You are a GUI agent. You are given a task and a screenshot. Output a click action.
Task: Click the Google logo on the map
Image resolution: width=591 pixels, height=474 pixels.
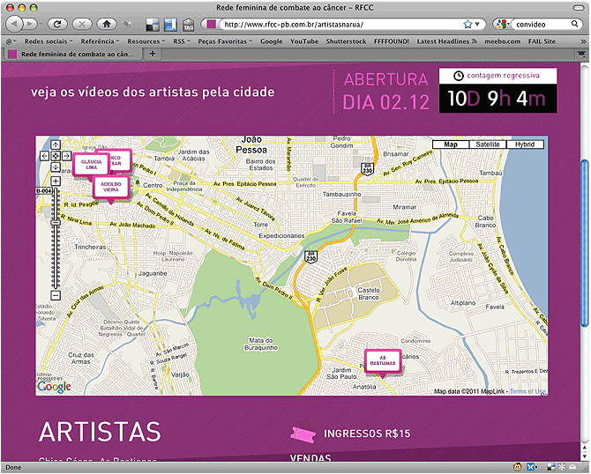pyautogui.click(x=54, y=387)
